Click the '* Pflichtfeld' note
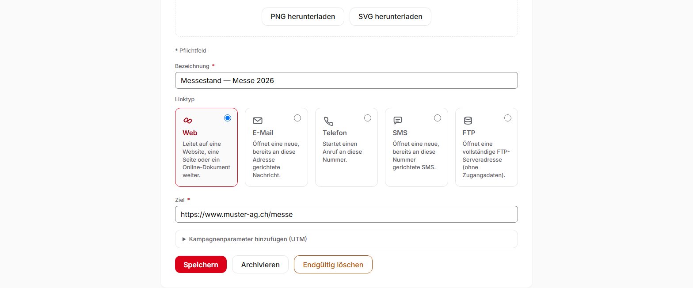This screenshot has height=288, width=693. (190, 51)
